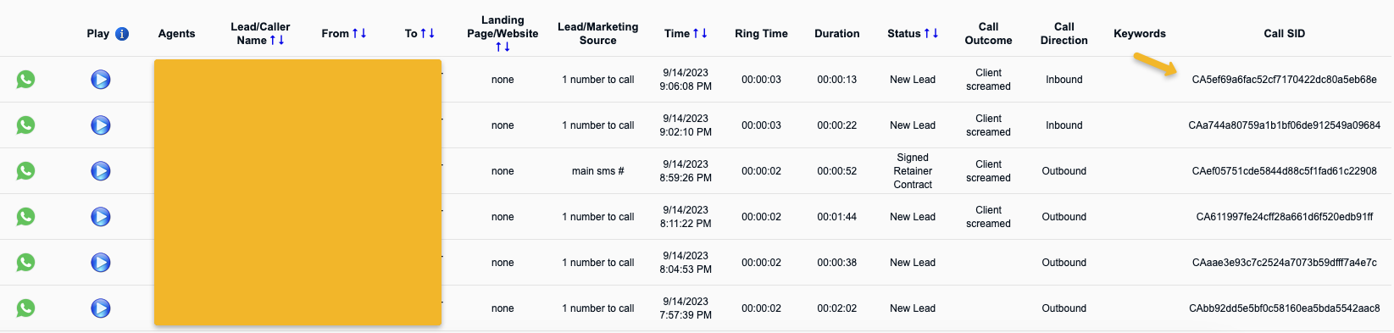
Task: Open WhatsApp for the 8:59:26 PM call
Action: 26,171
